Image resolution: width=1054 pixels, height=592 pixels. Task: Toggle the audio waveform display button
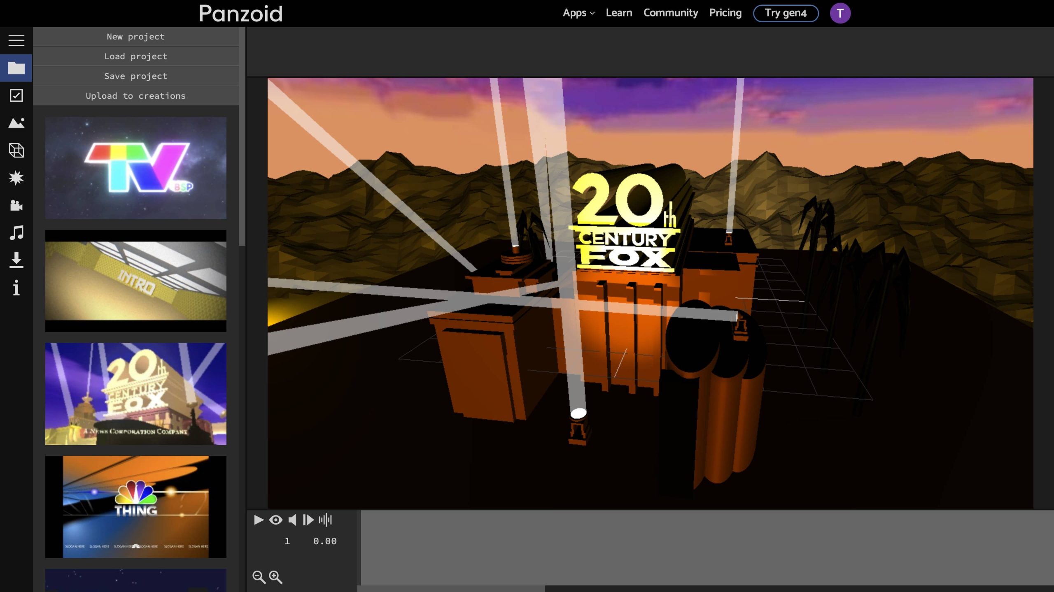point(325,520)
